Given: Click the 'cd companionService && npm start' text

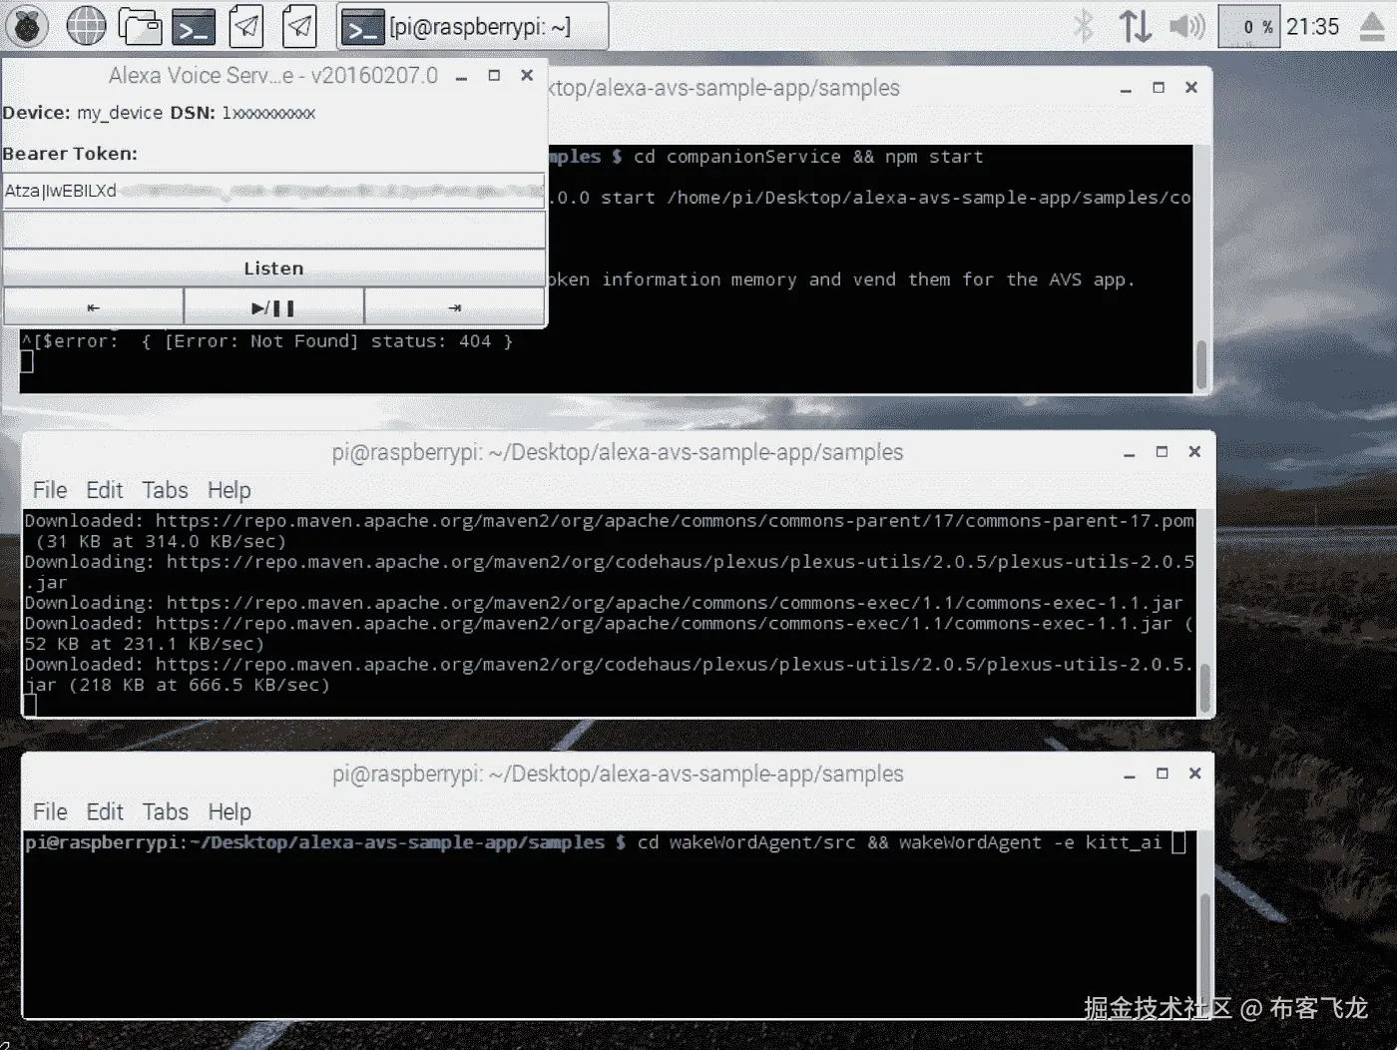Looking at the screenshot, I should click(x=808, y=157).
